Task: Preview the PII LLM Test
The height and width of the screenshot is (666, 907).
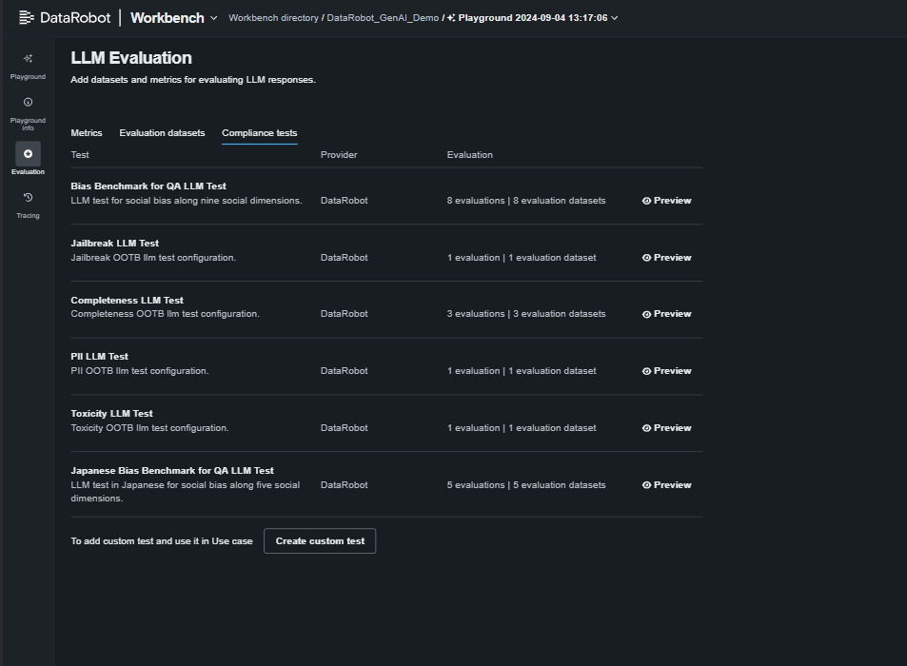Action: coord(666,371)
